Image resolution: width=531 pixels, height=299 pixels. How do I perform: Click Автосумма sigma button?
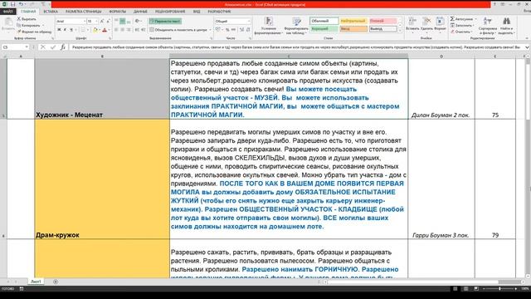[x=462, y=19]
